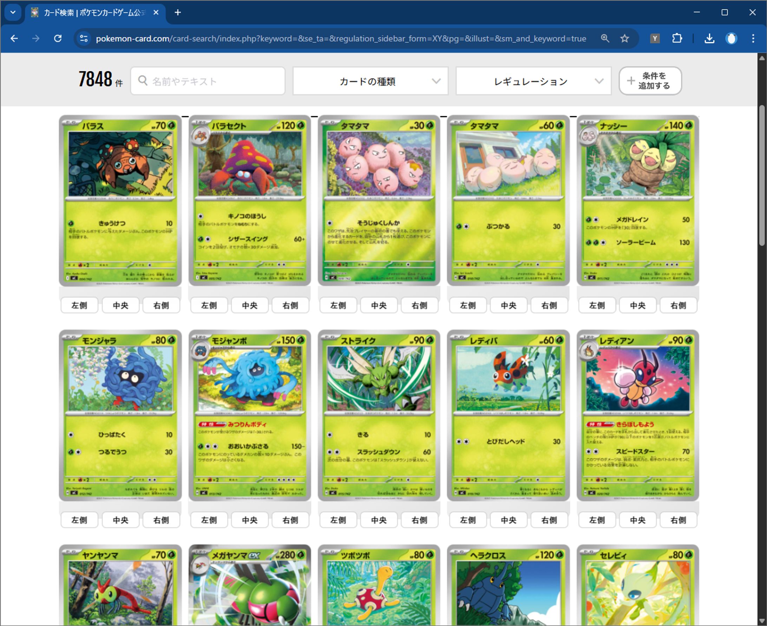The height and width of the screenshot is (626, 767).
Task: Open the zoom magnifier in the address bar
Action: pos(605,38)
